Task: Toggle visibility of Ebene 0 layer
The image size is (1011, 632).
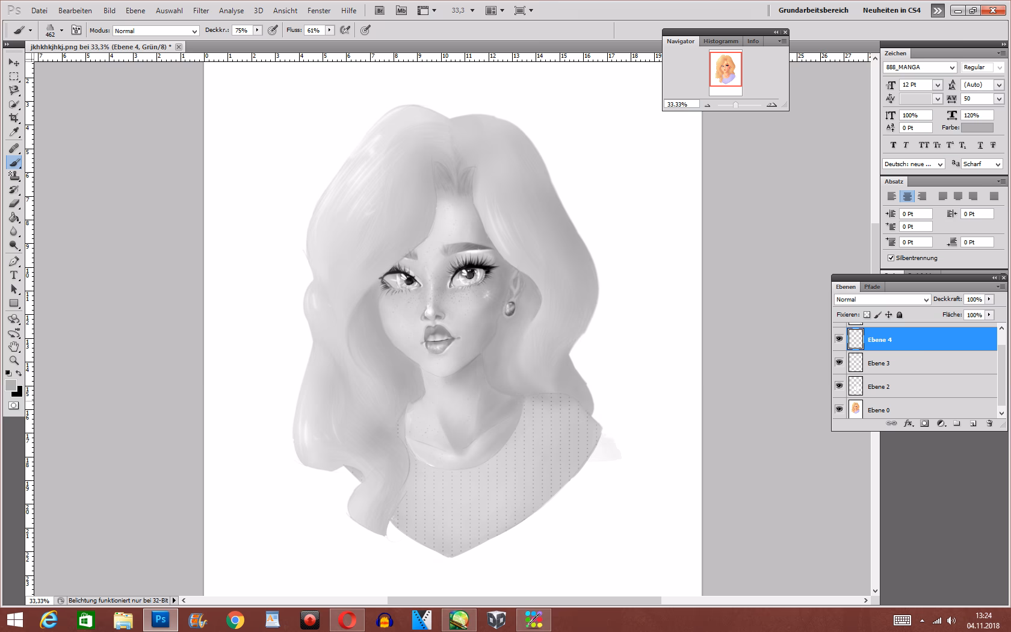Action: [839, 410]
